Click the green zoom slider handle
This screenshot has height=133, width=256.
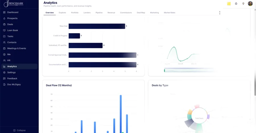[x=164, y=71]
